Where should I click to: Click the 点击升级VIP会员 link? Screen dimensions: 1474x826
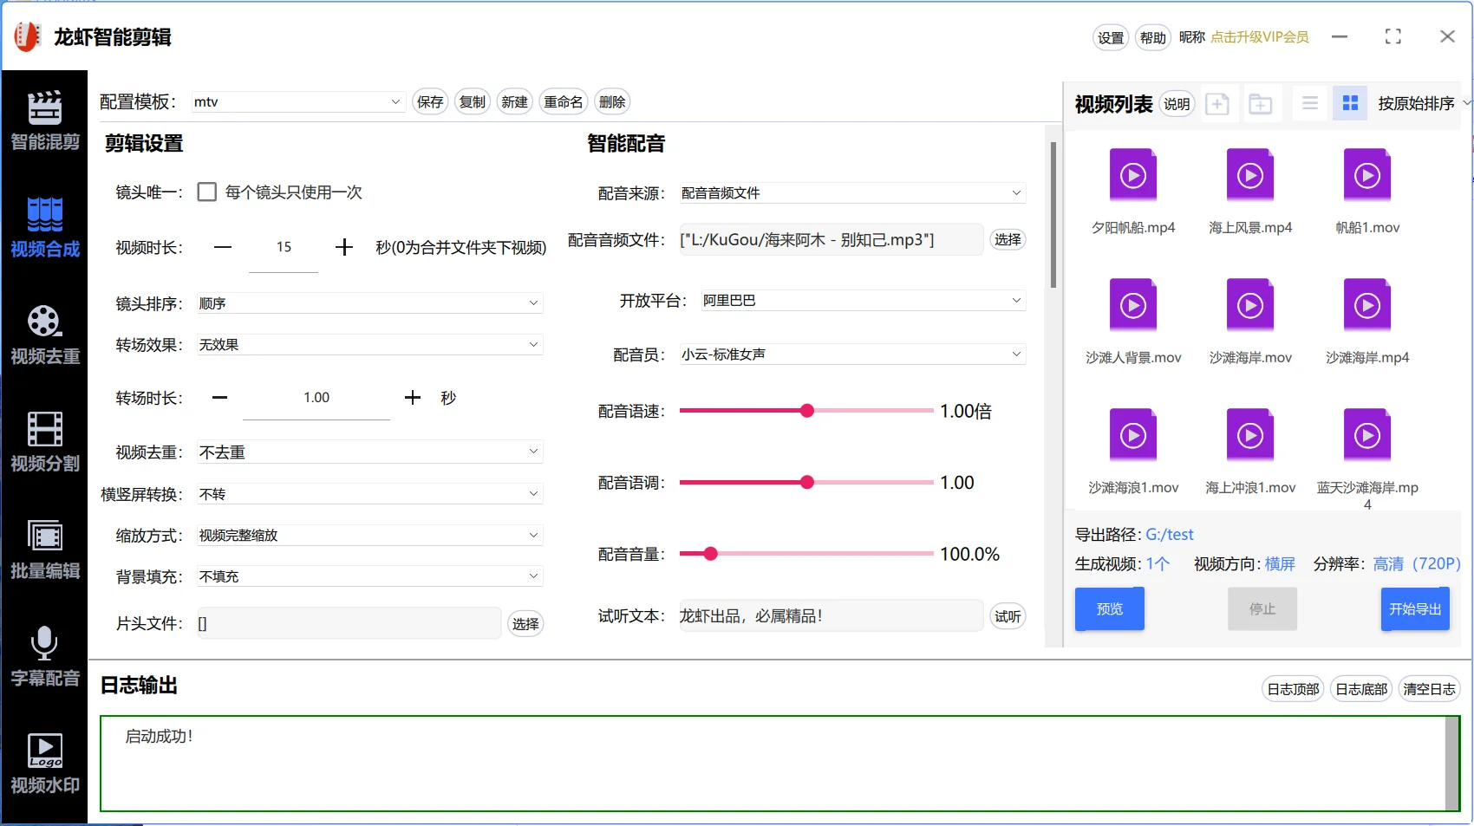point(1260,36)
